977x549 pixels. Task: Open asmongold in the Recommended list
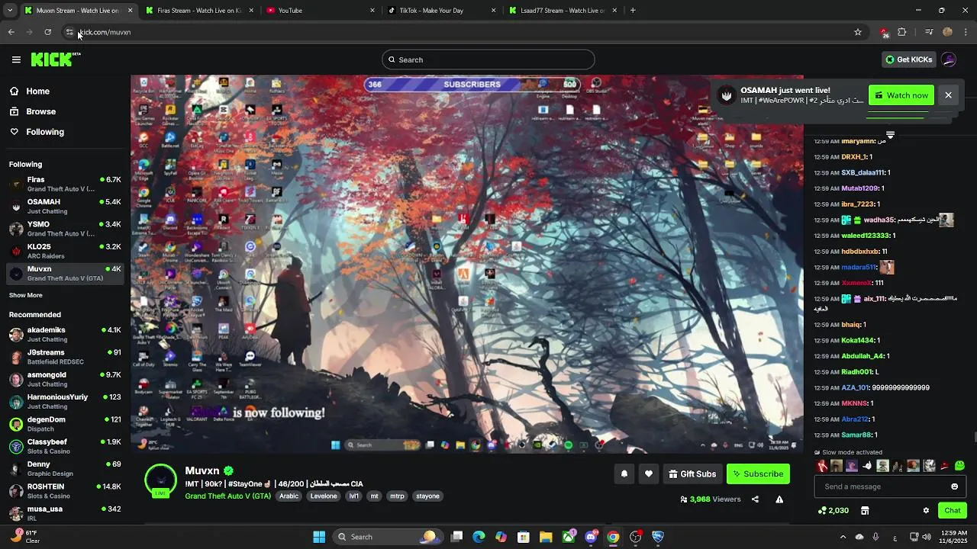tap(65, 379)
